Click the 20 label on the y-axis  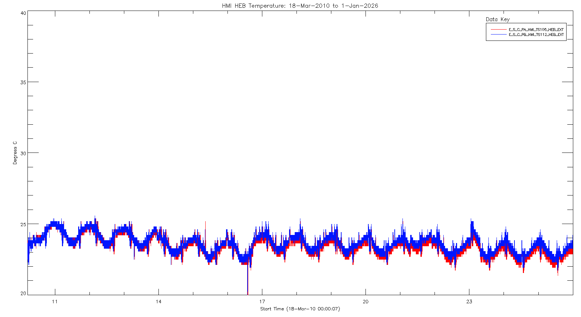point(23,293)
